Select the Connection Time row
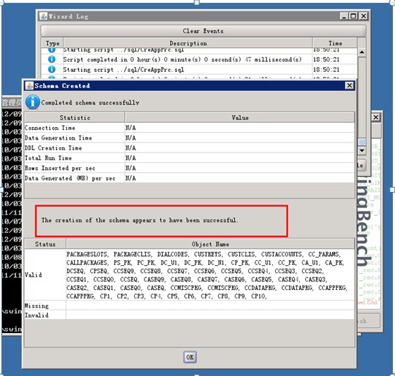This screenshot has height=376, width=395. tap(190, 128)
